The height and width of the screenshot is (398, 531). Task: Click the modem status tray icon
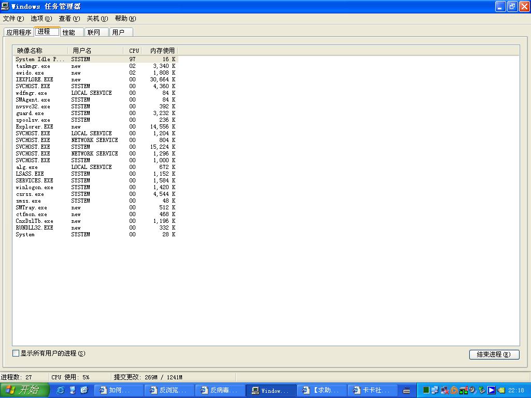point(464,390)
